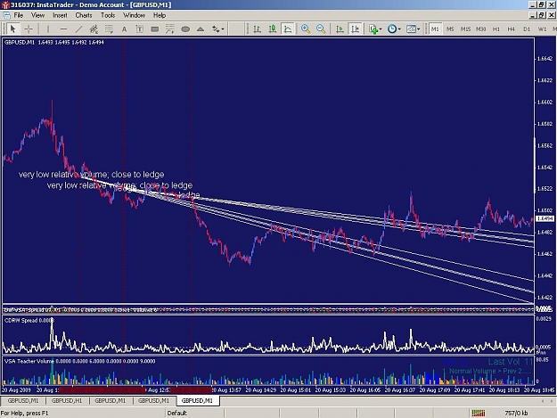Click 'For Help, press F1' status text

tap(25, 413)
